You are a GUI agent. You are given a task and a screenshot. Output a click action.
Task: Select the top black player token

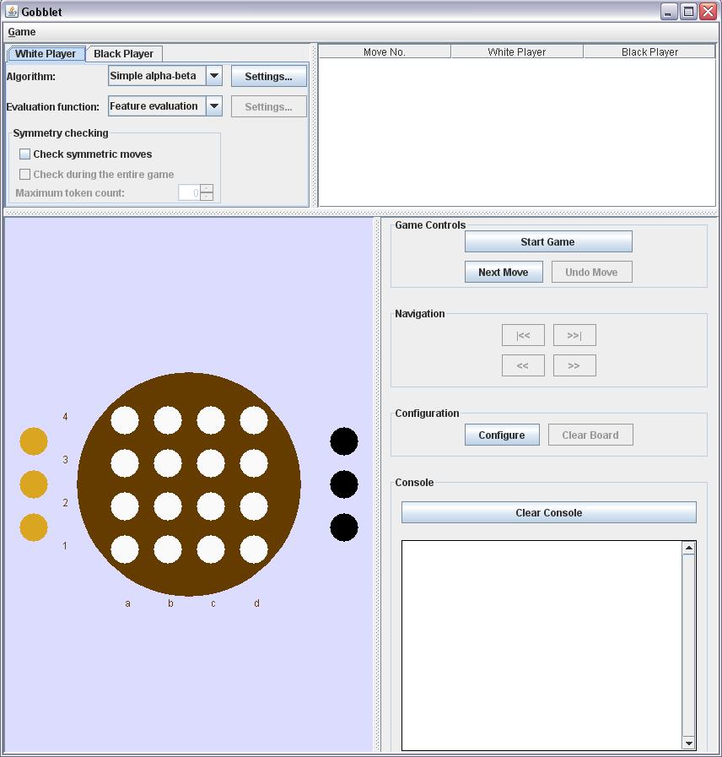tap(344, 441)
